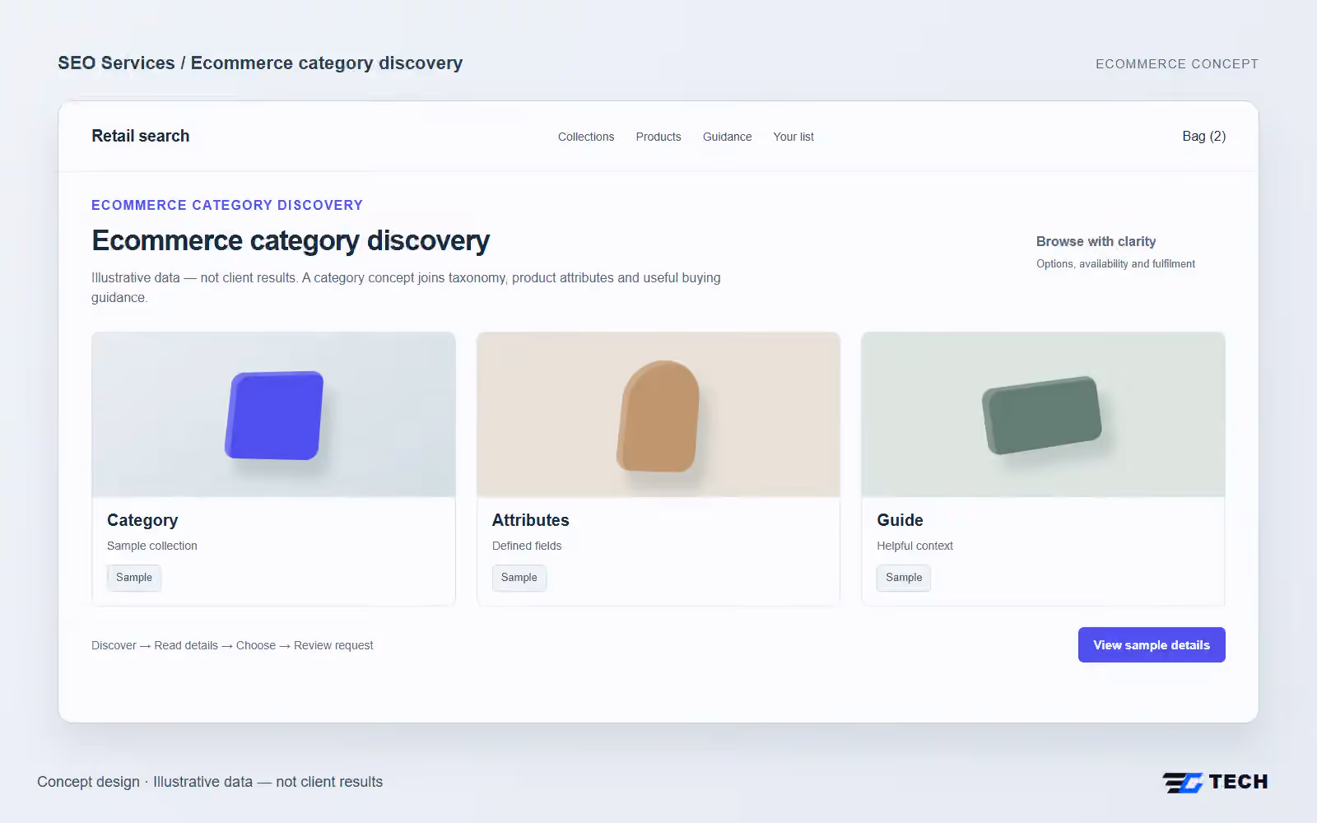Select the tan arch Attributes thumbnail

point(658,415)
